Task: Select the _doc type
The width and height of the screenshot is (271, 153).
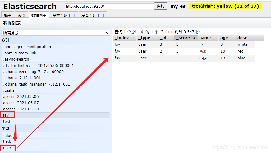Action: point(56,136)
